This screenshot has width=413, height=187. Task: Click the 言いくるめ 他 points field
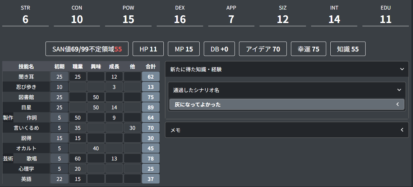click(132, 128)
